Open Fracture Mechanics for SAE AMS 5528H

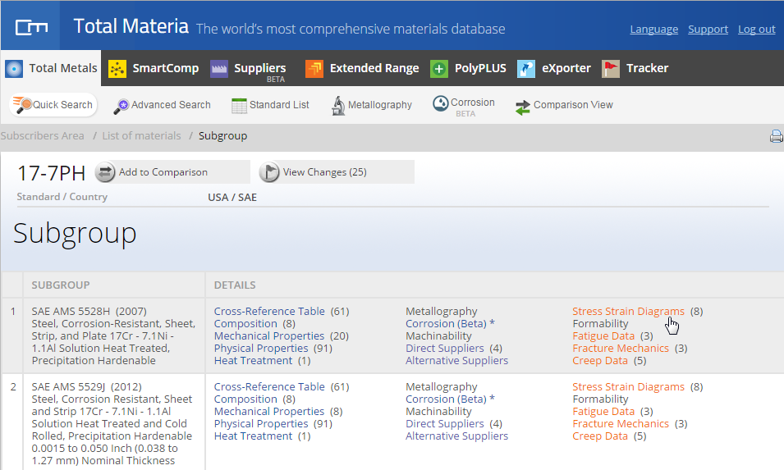pyautogui.click(x=621, y=348)
